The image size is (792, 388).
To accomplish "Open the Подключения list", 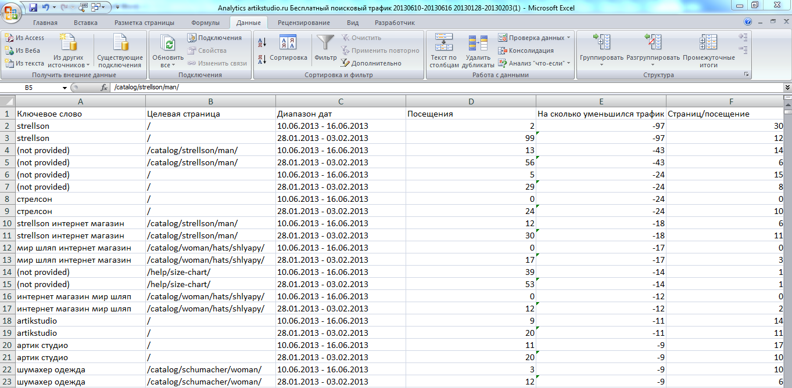I will 214,38.
